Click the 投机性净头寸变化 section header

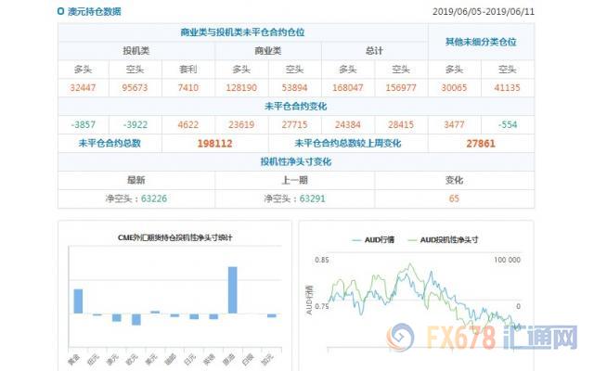pyautogui.click(x=295, y=161)
